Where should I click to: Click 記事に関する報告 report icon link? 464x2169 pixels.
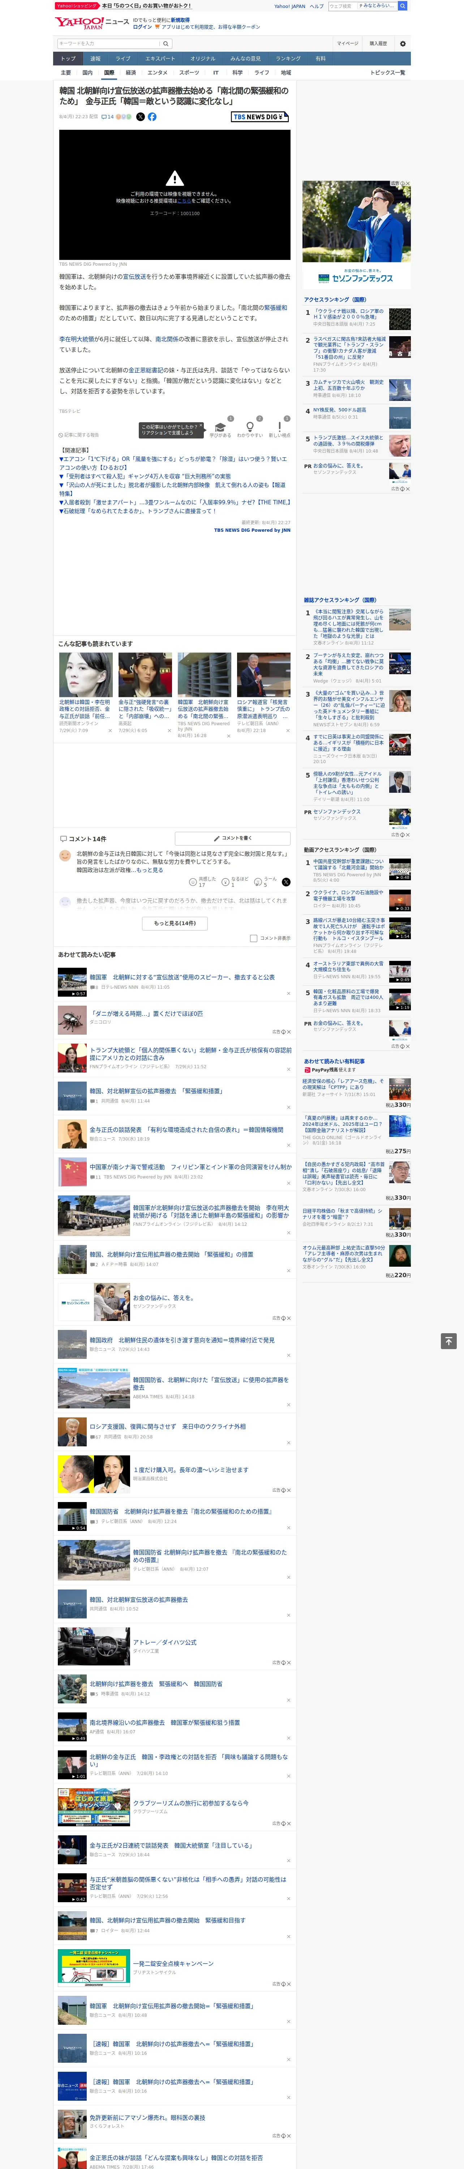[79, 435]
